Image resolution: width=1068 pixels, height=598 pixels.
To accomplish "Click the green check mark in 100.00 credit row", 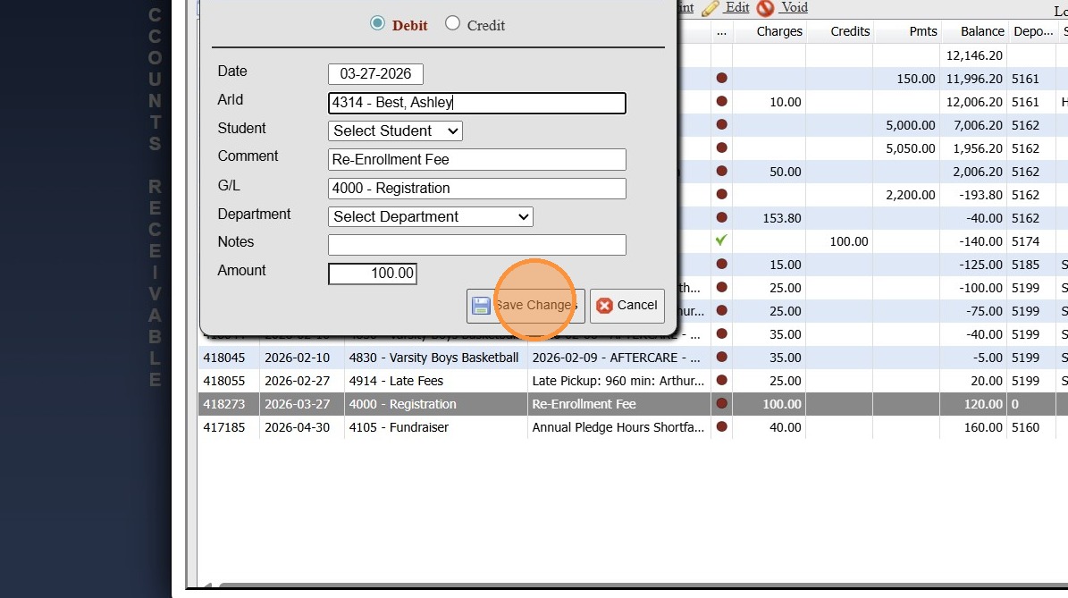I will point(721,240).
